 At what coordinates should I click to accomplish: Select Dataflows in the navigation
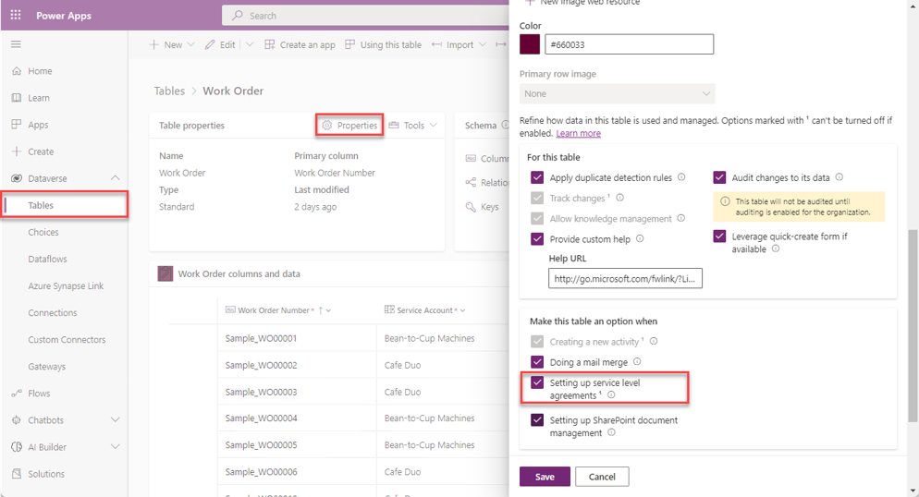(x=47, y=259)
